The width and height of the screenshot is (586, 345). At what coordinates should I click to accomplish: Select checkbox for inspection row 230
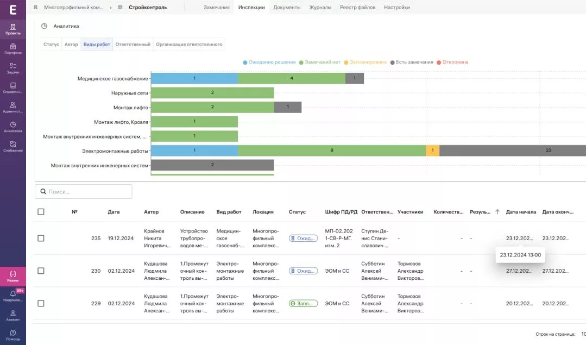pos(41,271)
